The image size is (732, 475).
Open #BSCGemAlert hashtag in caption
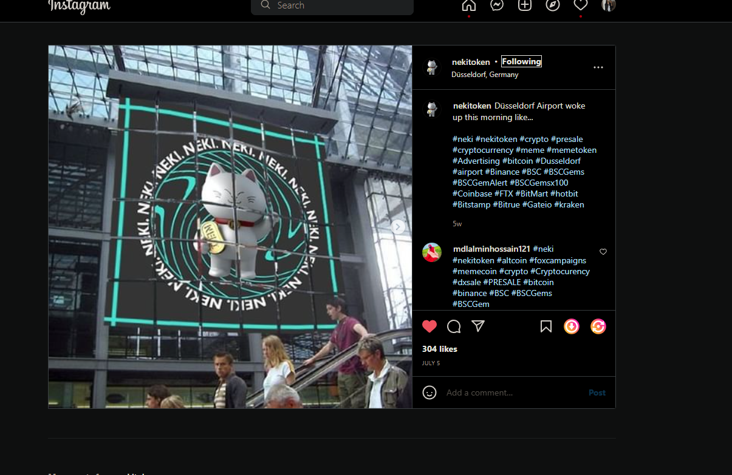(x=480, y=183)
